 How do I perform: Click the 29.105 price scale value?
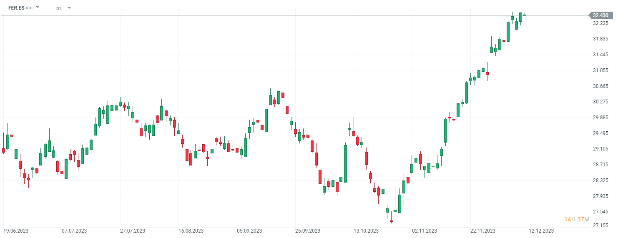[x=600, y=149]
